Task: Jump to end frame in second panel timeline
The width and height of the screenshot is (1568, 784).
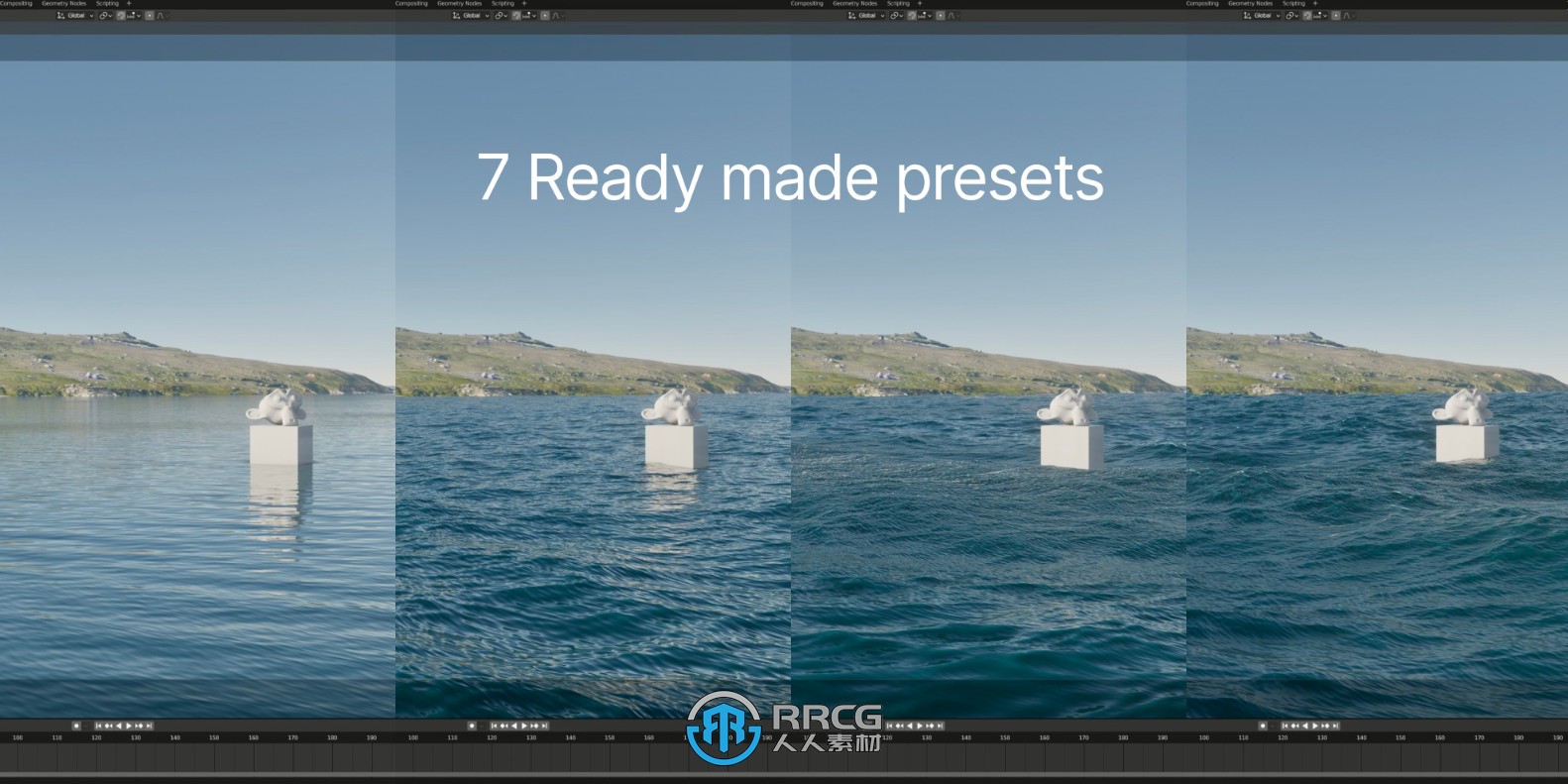Action: (544, 726)
